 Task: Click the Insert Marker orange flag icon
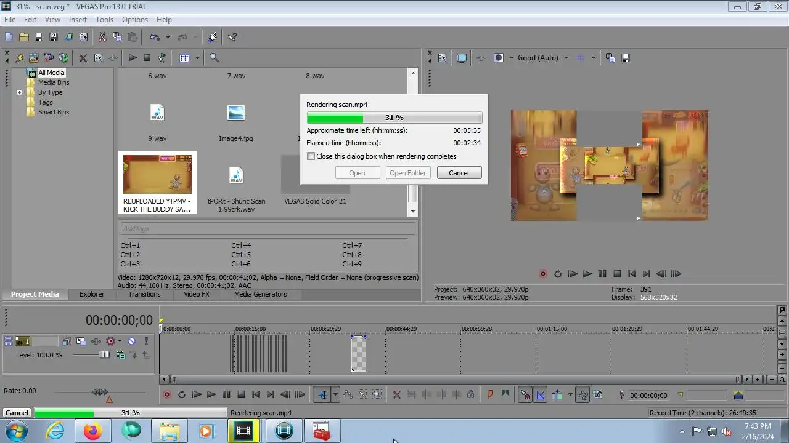tap(490, 395)
